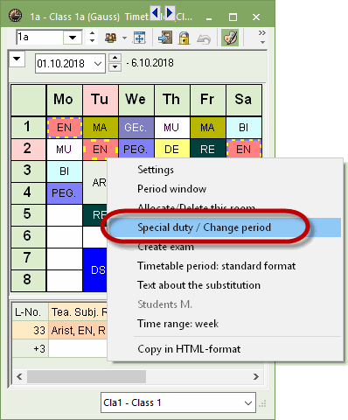The width and height of the screenshot is (348, 420).
Task: Click the horizontal scrollbar right arrow
Action: (256, 376)
